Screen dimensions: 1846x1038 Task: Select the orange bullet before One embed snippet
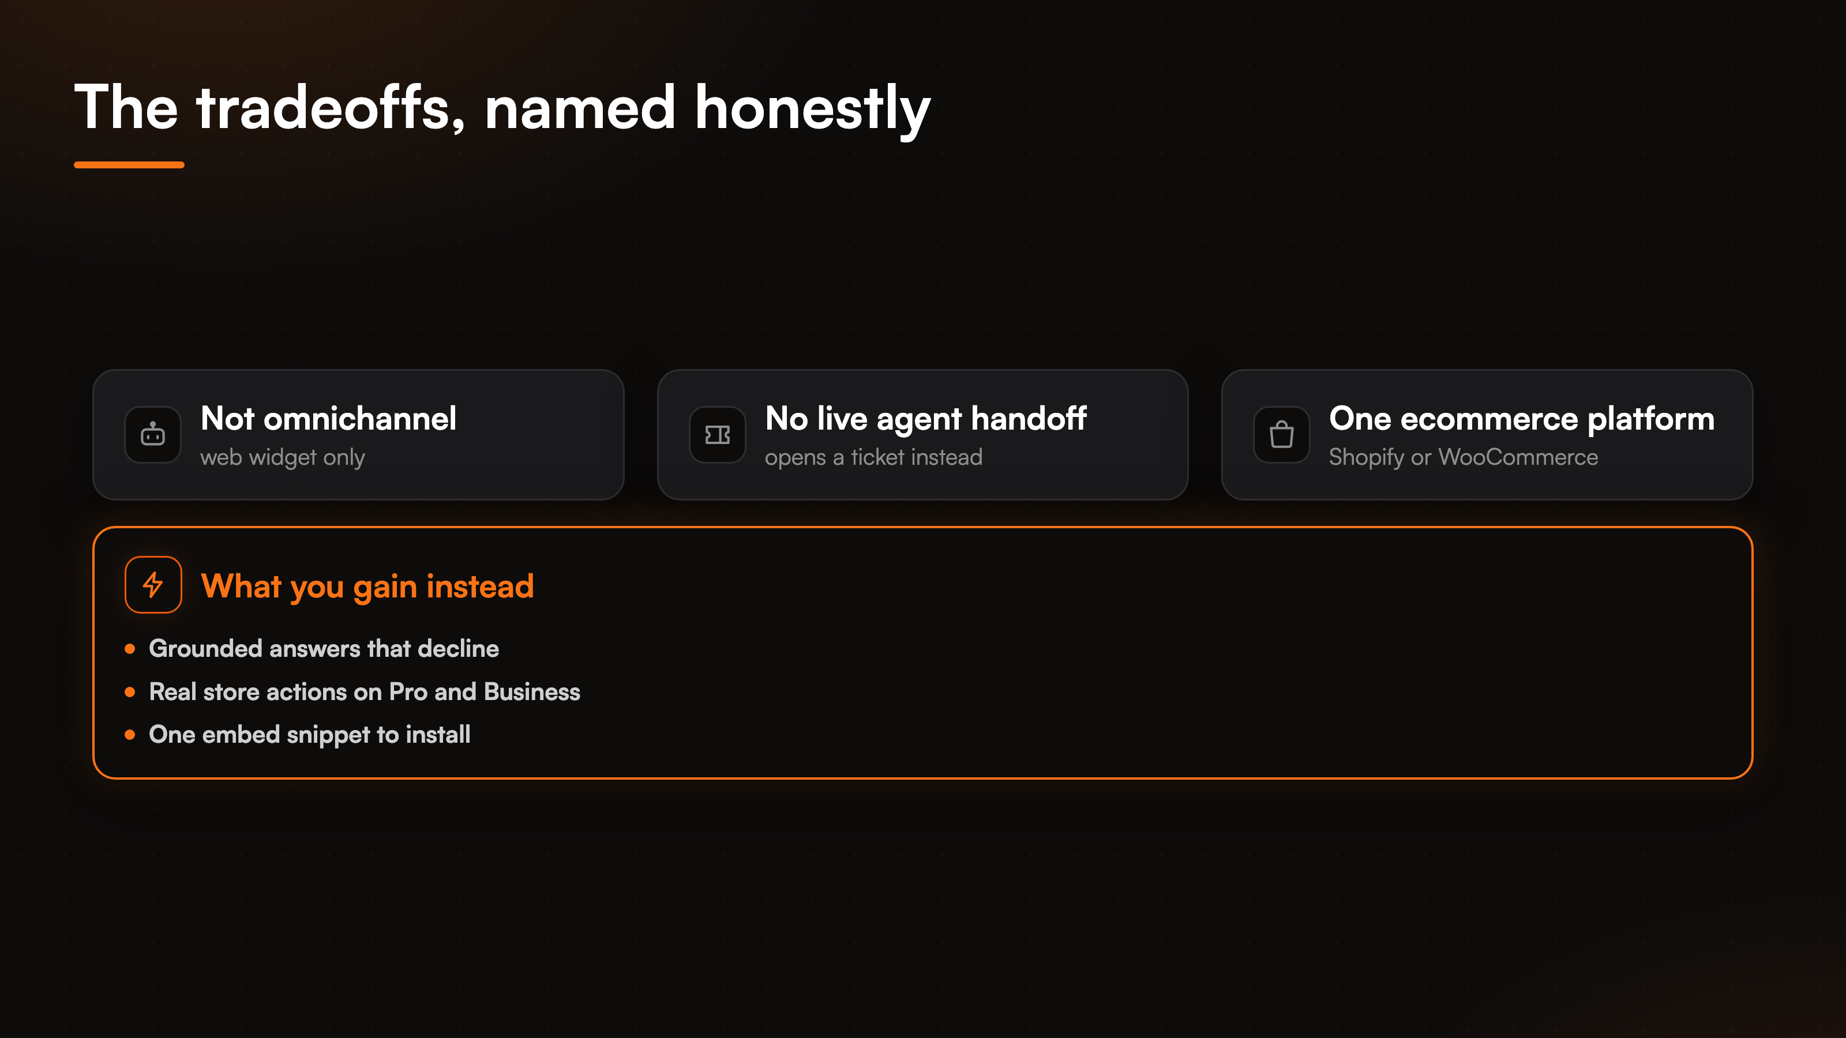[x=130, y=735]
